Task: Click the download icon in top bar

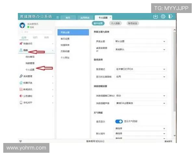Action: 155,17
